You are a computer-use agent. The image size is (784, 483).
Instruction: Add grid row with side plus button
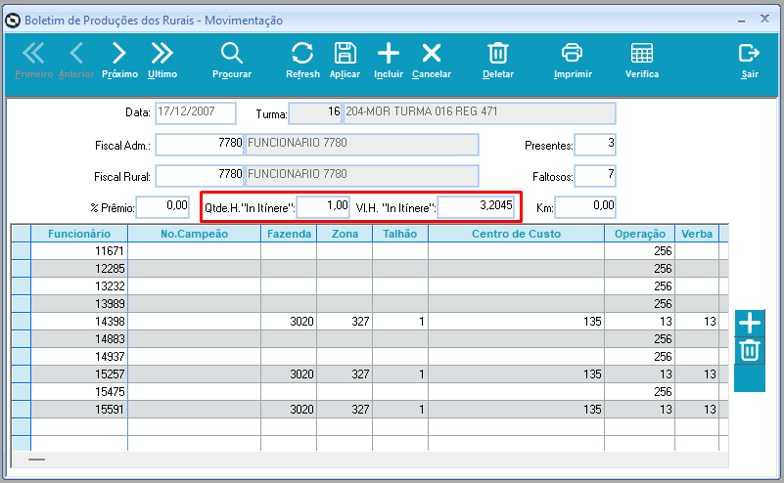(750, 324)
